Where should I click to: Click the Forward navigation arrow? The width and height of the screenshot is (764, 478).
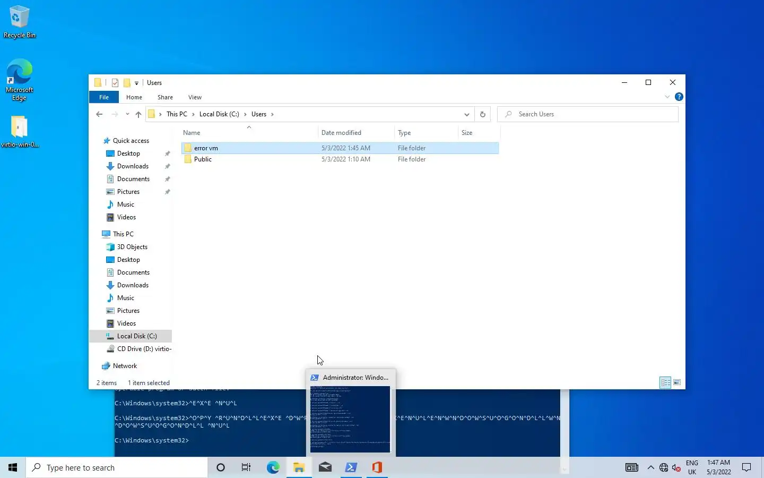point(115,114)
